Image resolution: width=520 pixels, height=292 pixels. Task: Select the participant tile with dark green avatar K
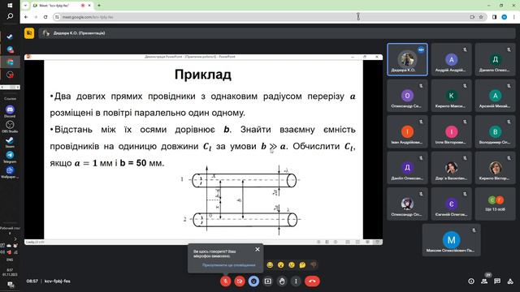pyautogui.click(x=452, y=96)
